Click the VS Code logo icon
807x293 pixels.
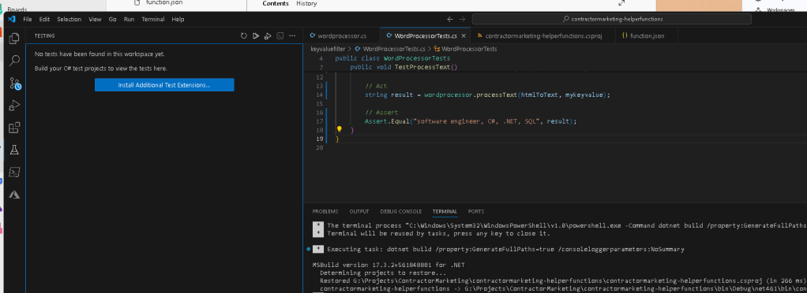pyautogui.click(x=11, y=19)
